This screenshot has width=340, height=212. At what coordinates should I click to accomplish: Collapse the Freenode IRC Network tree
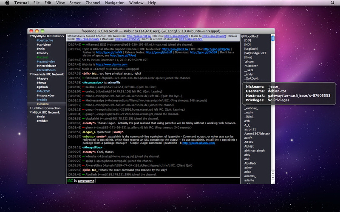click(30, 74)
